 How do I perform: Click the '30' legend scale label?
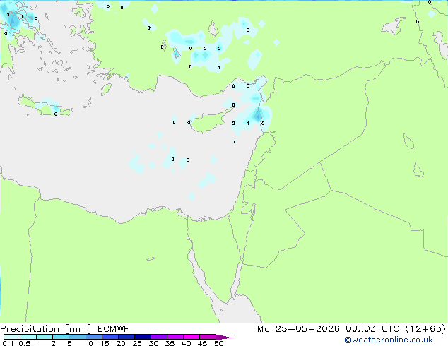[153, 343]
